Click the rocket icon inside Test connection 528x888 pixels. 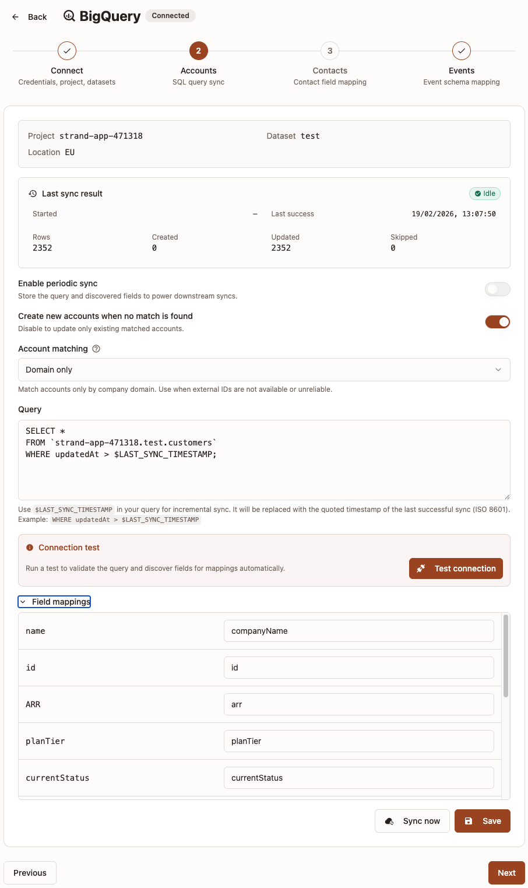point(421,568)
